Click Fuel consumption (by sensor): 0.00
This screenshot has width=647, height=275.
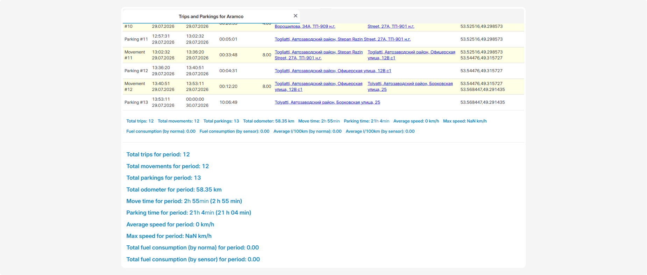234,131
